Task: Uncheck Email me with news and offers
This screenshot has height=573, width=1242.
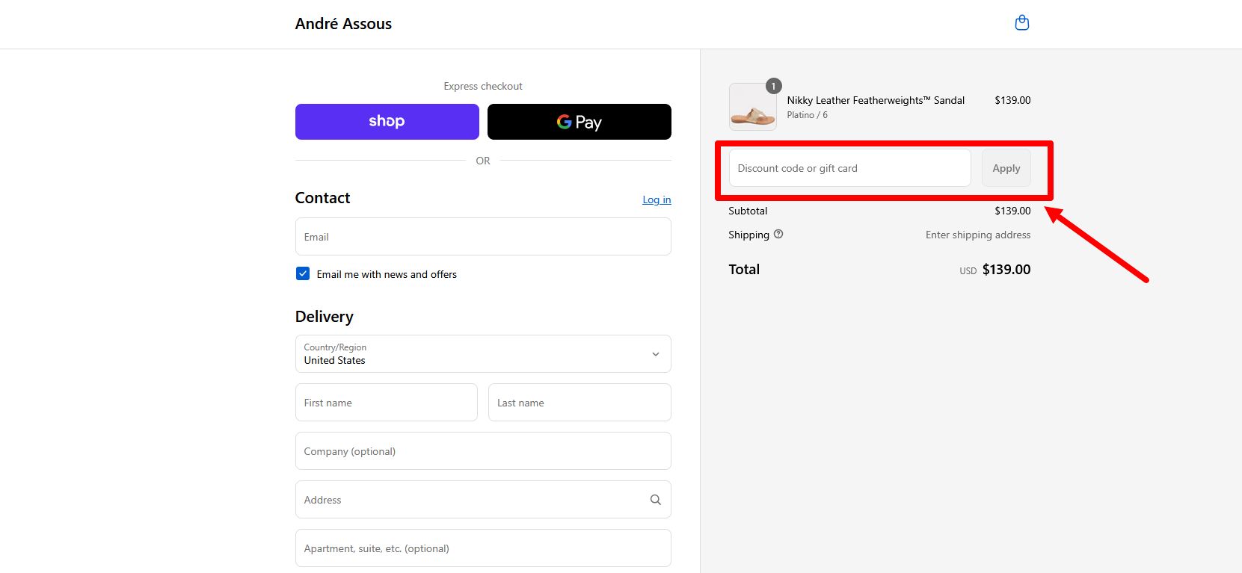Action: [303, 273]
